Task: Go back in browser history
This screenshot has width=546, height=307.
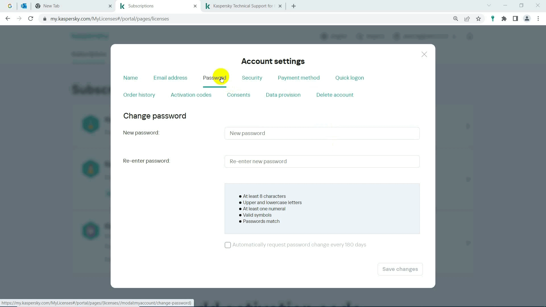Action: [8, 19]
